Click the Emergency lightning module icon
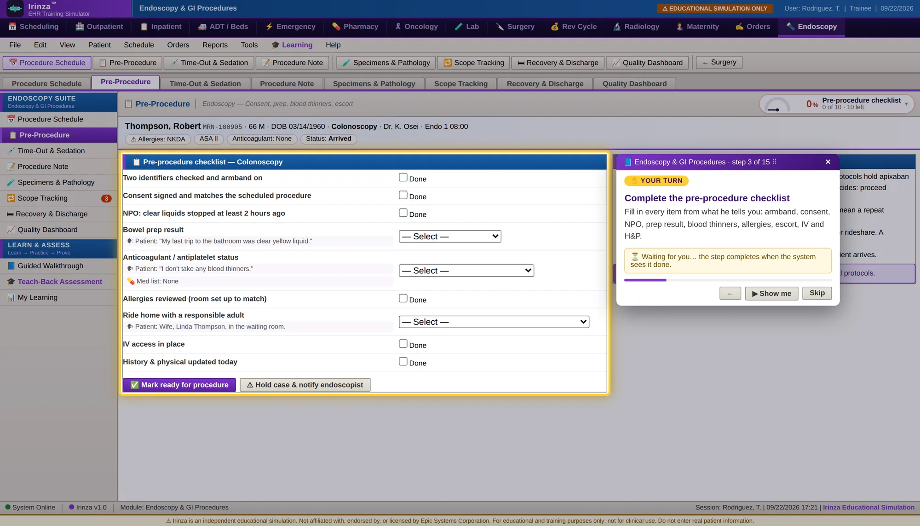Image resolution: width=920 pixels, height=526 pixels. pyautogui.click(x=269, y=27)
